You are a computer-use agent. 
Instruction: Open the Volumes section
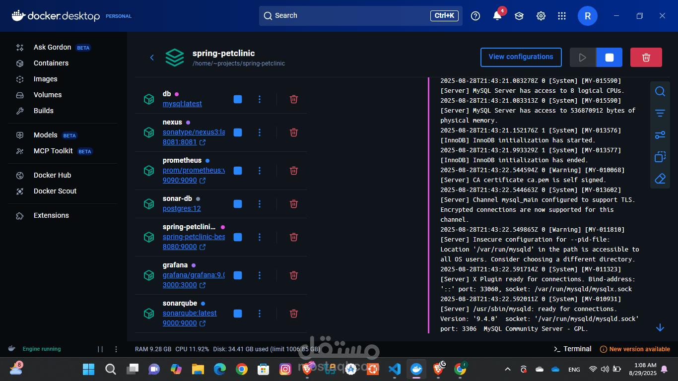click(48, 95)
